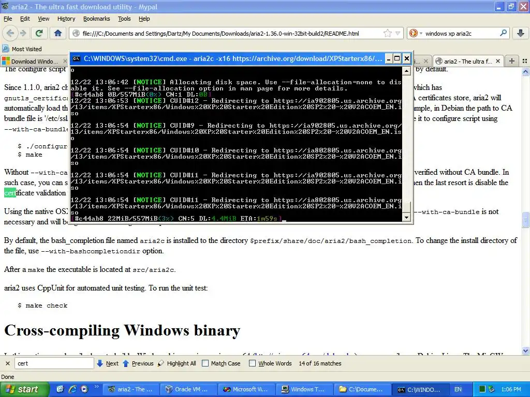The height and width of the screenshot is (397, 530).
Task: Go back using the Back arrow
Action: coord(10,33)
